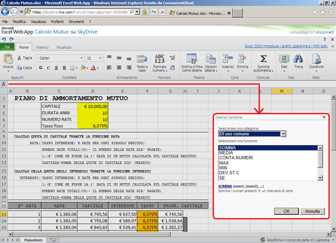Click Ordina e filtra come tabella
Viewport: 336px width, 243px height.
192,62
